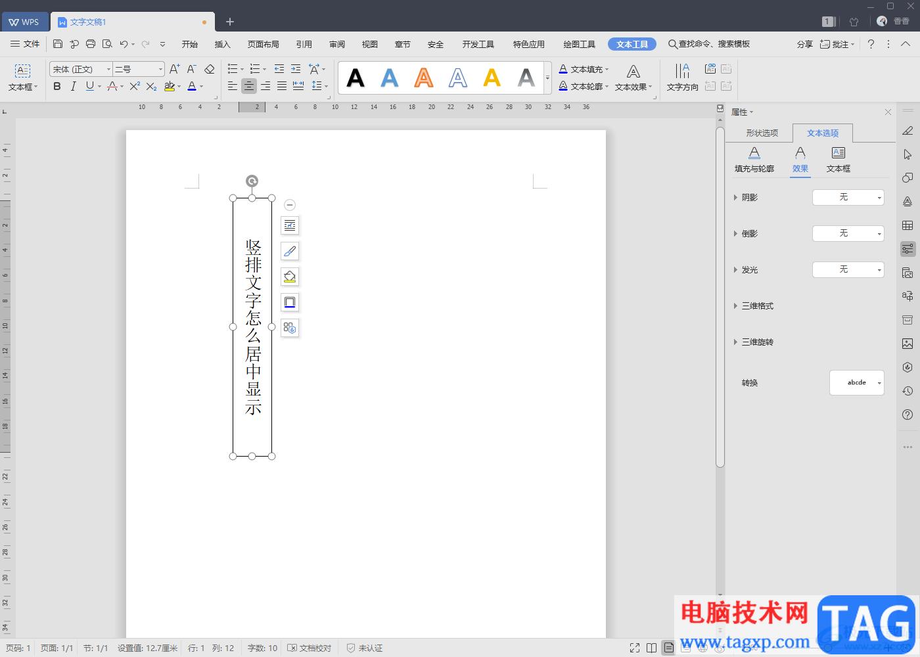920x657 pixels.
Task: Open the Glow (发光) dropdown
Action: click(x=848, y=269)
